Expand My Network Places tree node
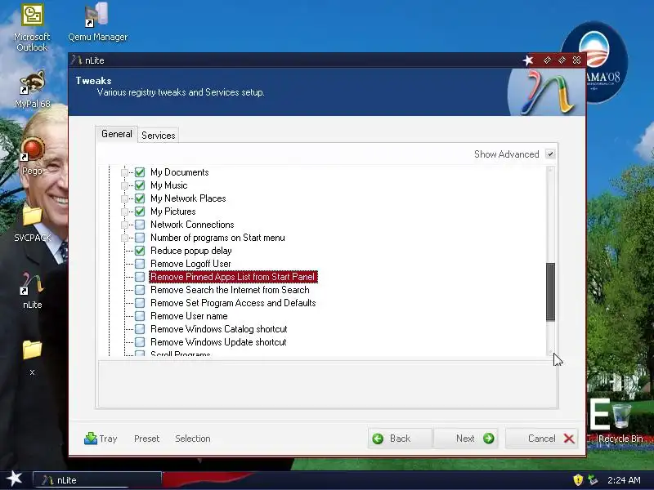This screenshot has width=654, height=490. (x=124, y=198)
